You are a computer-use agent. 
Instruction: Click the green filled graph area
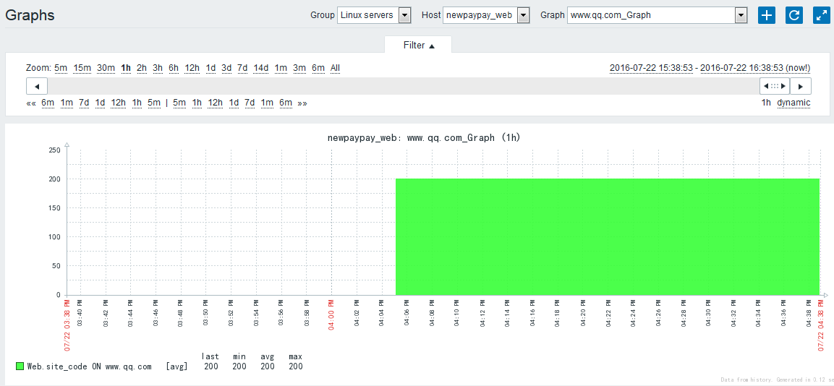pos(608,236)
